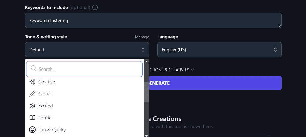The height and width of the screenshot is (137, 306).
Task: Select the Casual pencil icon
Action: [x=32, y=94]
